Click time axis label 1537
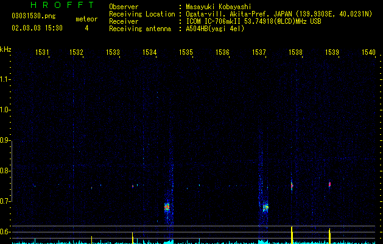The width and height of the screenshot is (383, 244). pos(259,52)
